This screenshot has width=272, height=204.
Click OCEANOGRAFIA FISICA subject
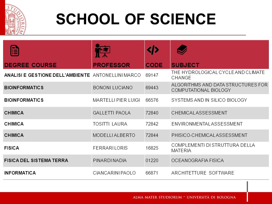pos(197,160)
